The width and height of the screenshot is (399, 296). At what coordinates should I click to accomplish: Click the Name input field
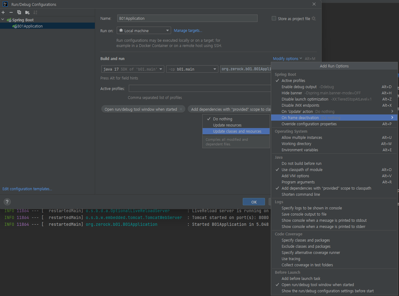(x=187, y=18)
